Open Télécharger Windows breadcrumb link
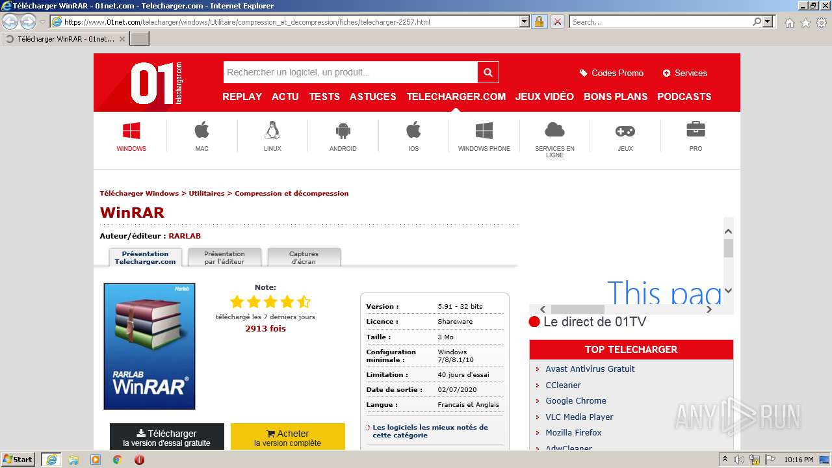This screenshot has height=468, width=832. point(139,193)
